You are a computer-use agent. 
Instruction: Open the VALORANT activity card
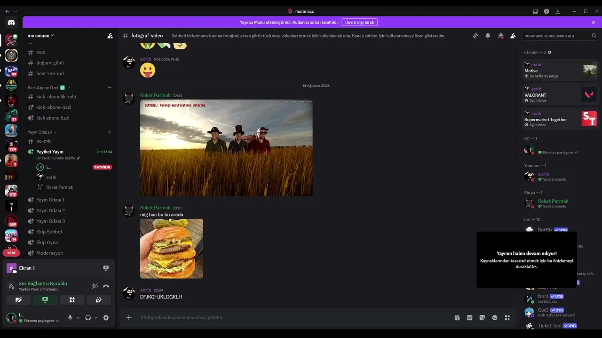[560, 95]
